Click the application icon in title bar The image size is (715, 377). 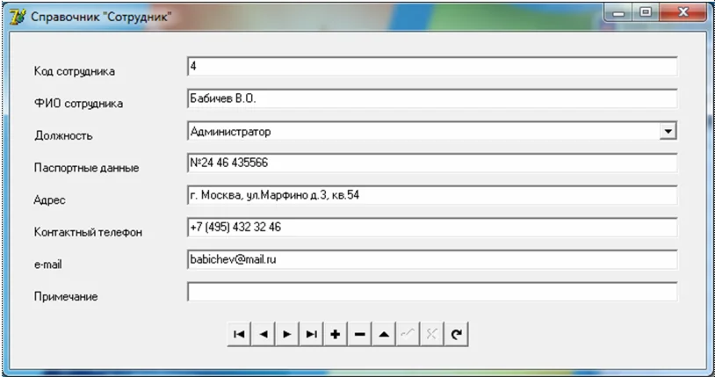[x=18, y=17]
